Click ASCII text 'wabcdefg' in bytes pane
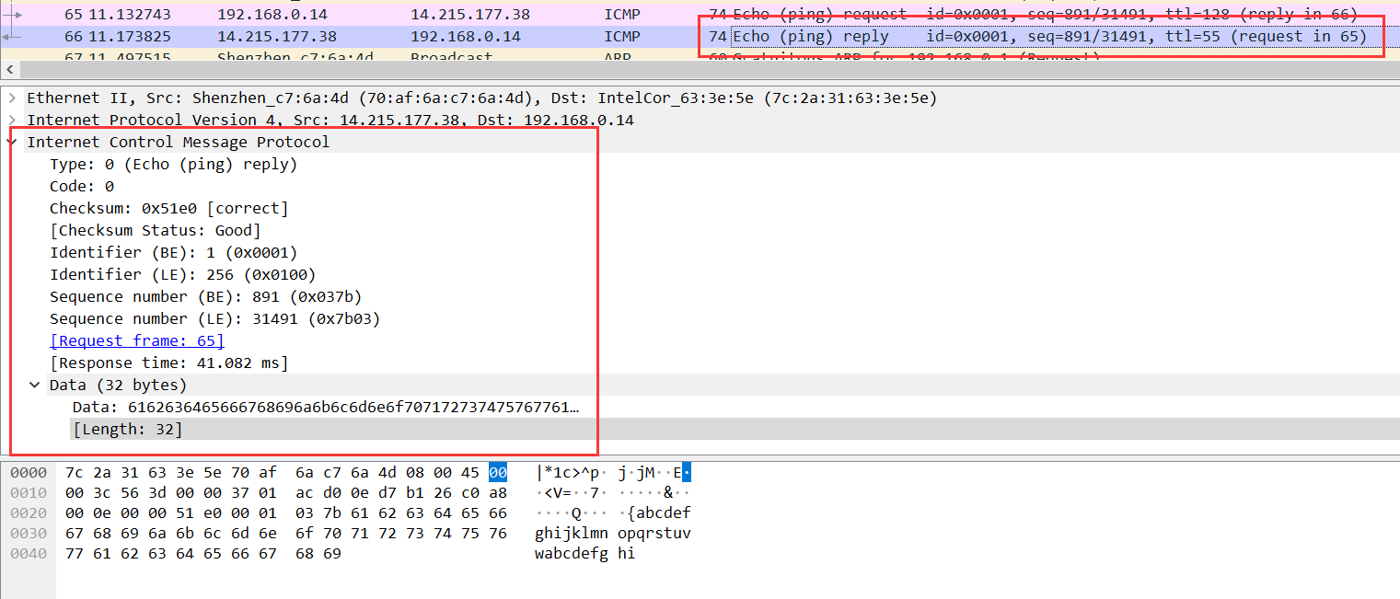The width and height of the screenshot is (1400, 599). click(572, 554)
